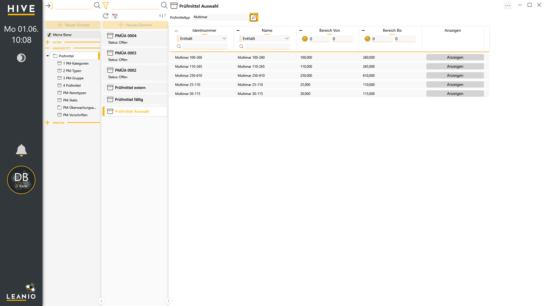The height and width of the screenshot is (306, 544).
Task: Select Prüfmittel Auswahl element
Action: click(135, 111)
